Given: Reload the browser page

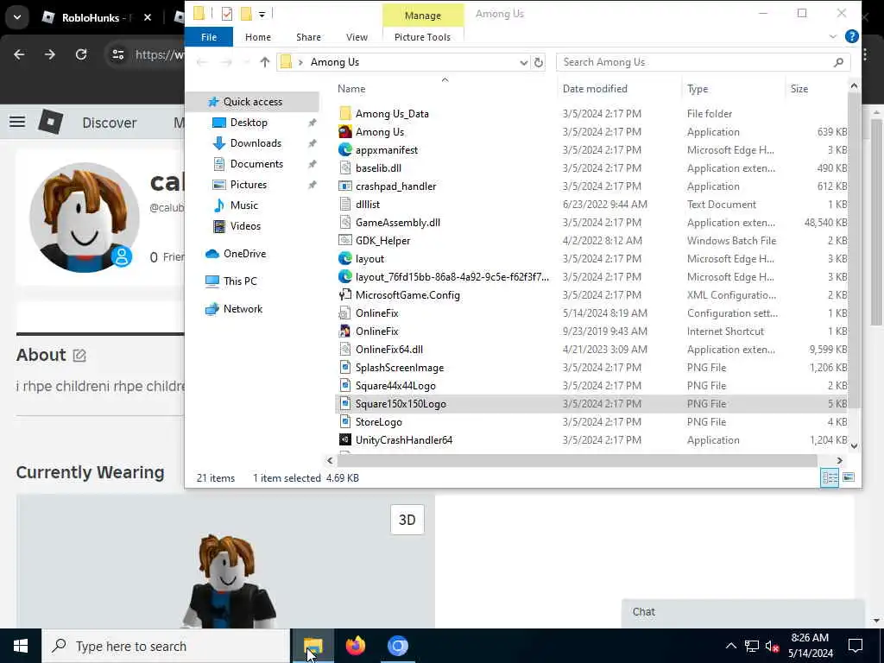Looking at the screenshot, I should click(81, 54).
